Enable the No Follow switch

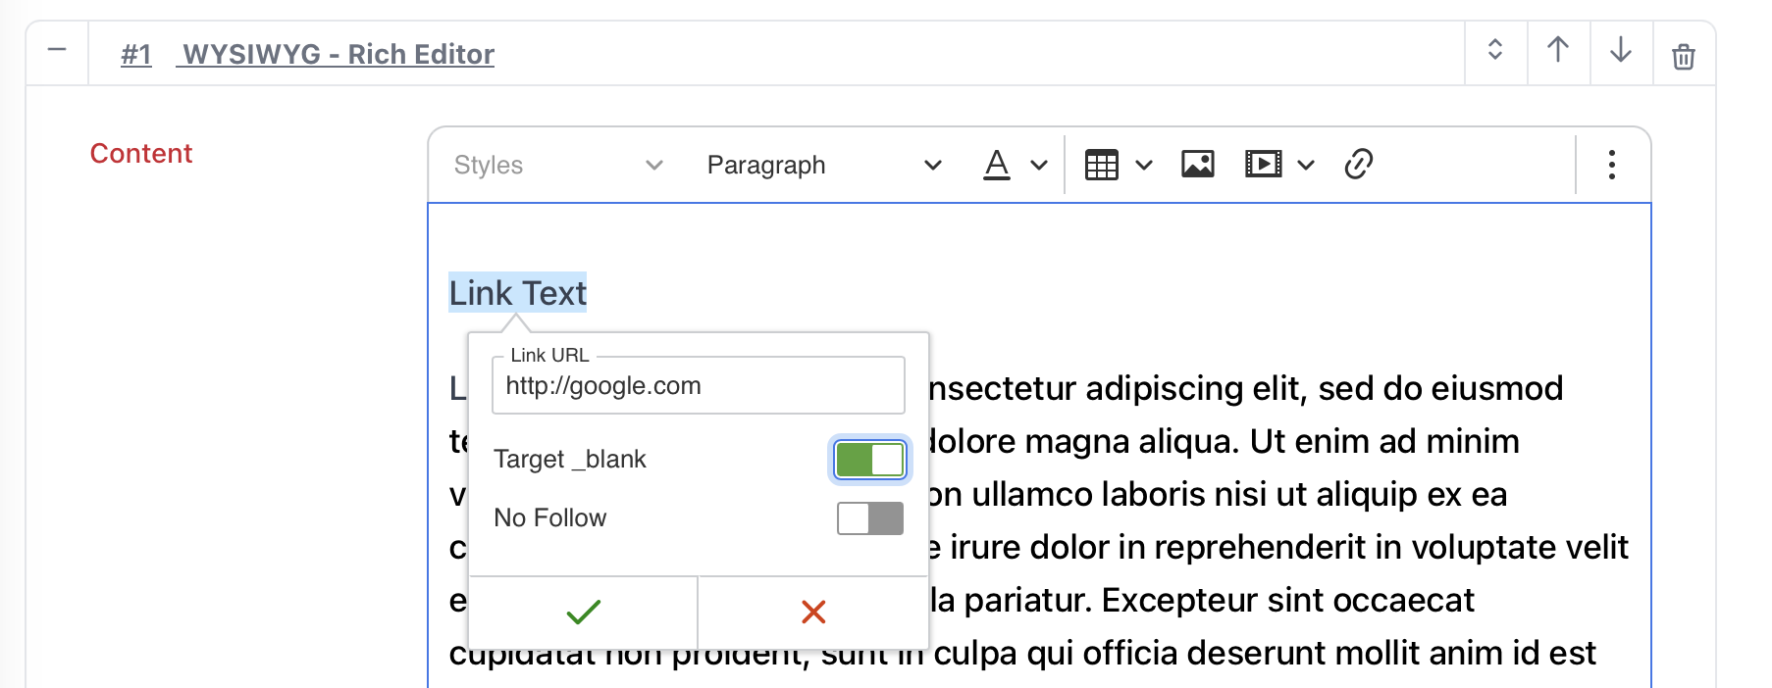tap(870, 518)
